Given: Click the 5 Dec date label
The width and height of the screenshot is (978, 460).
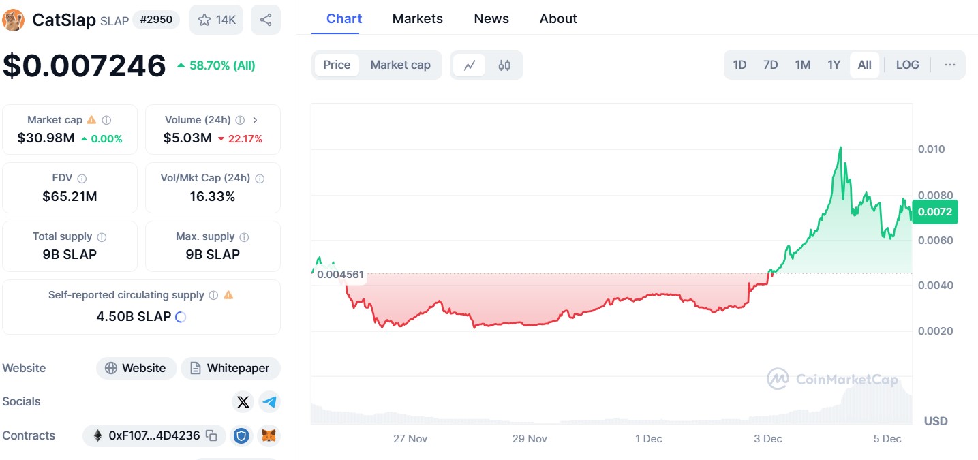Looking at the screenshot, I should pyautogui.click(x=887, y=439).
